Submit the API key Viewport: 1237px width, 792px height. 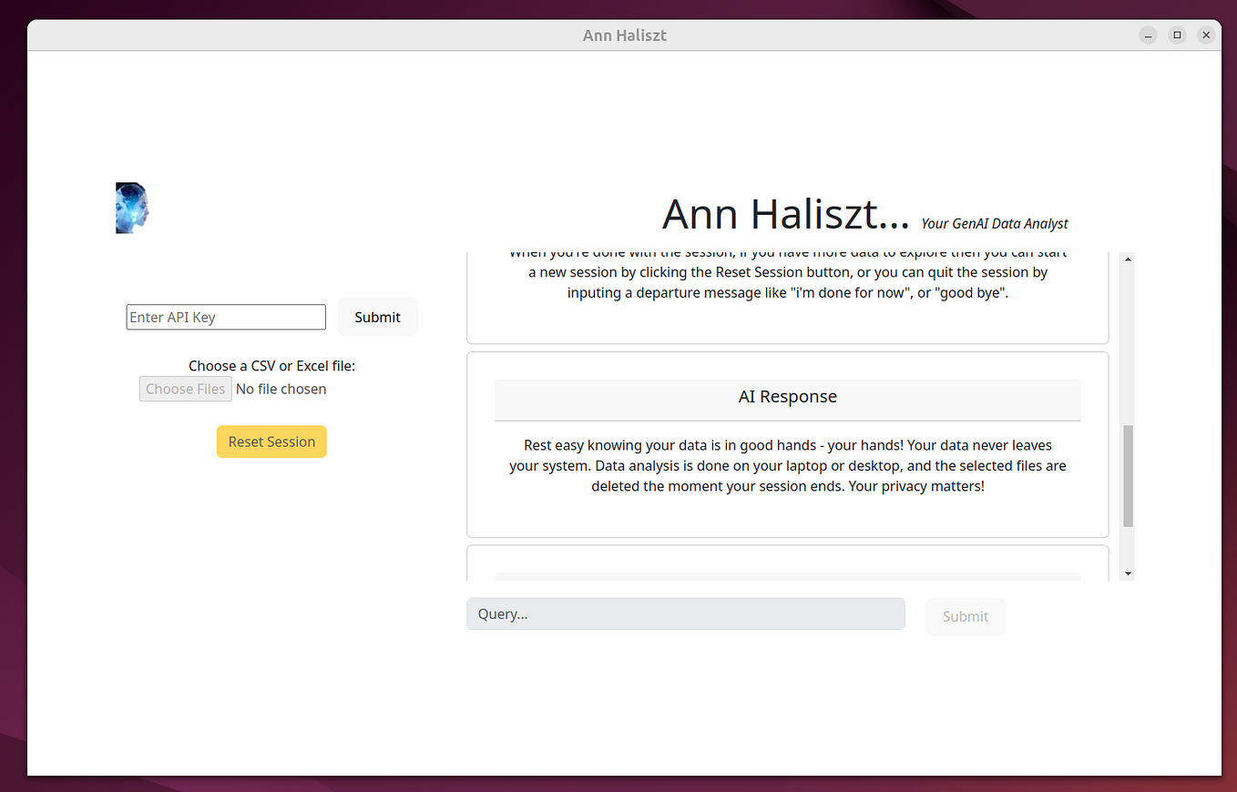click(x=377, y=317)
